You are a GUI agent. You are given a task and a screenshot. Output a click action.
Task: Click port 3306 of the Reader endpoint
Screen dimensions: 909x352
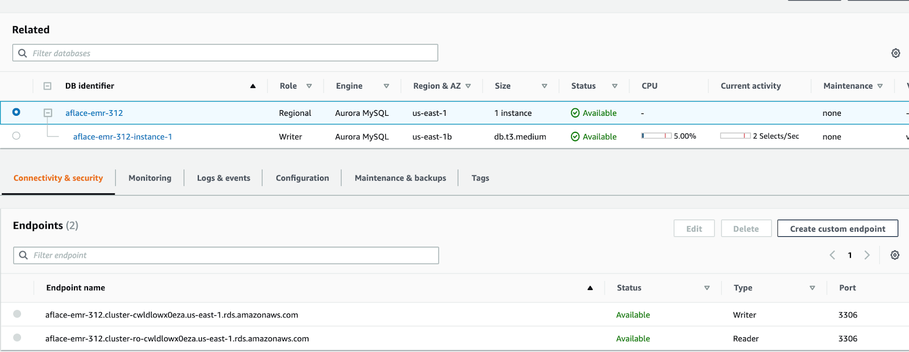coord(848,339)
